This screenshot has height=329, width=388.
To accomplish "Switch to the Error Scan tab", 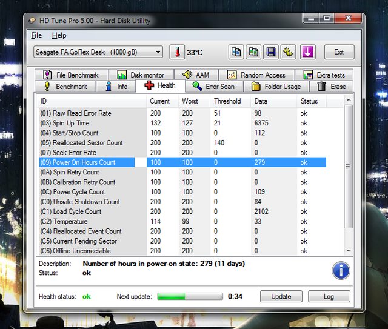I will (214, 87).
